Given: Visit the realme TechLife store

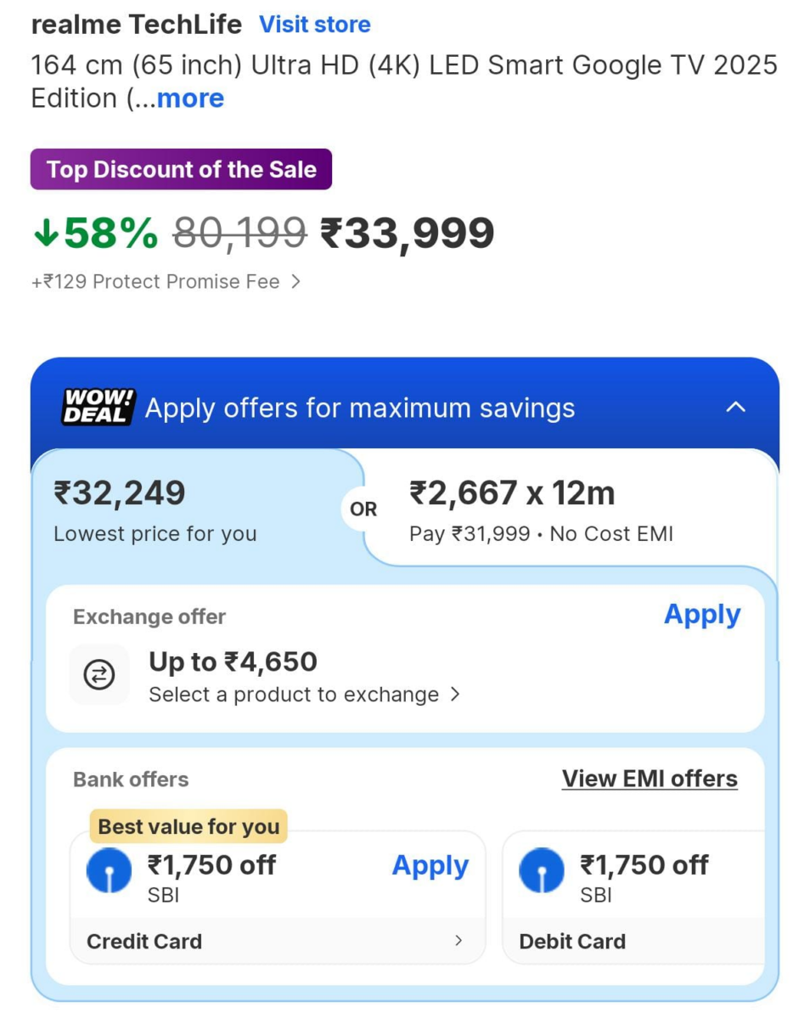Looking at the screenshot, I should [x=314, y=25].
